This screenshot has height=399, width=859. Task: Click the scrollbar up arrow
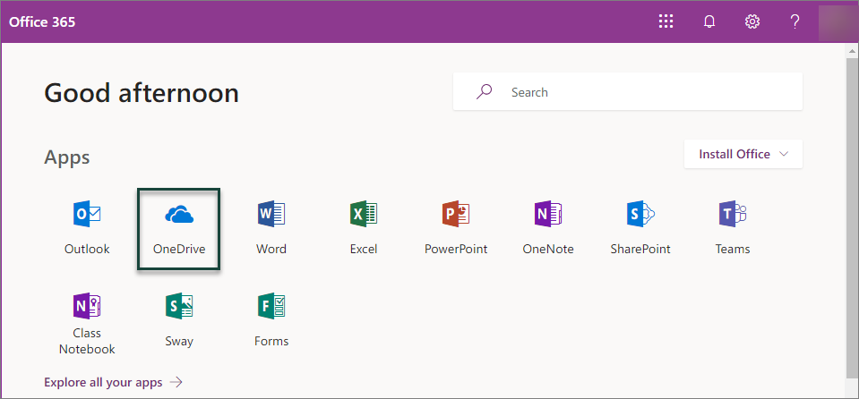(852, 52)
